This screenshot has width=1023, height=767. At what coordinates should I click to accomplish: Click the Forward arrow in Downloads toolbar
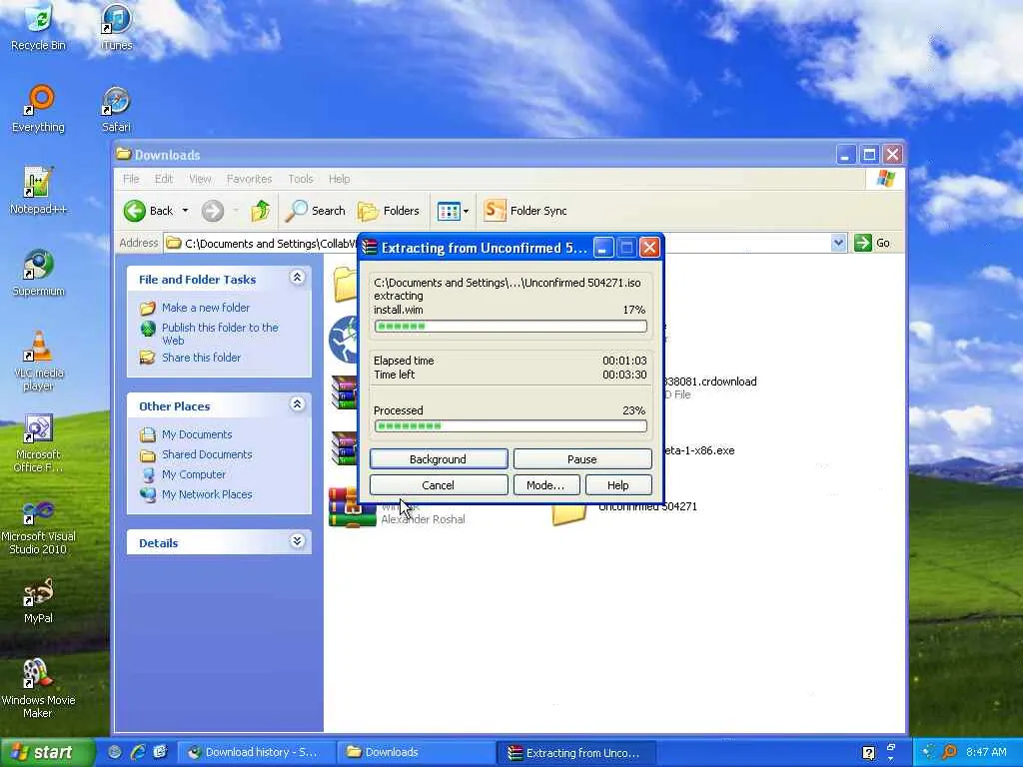click(x=212, y=211)
